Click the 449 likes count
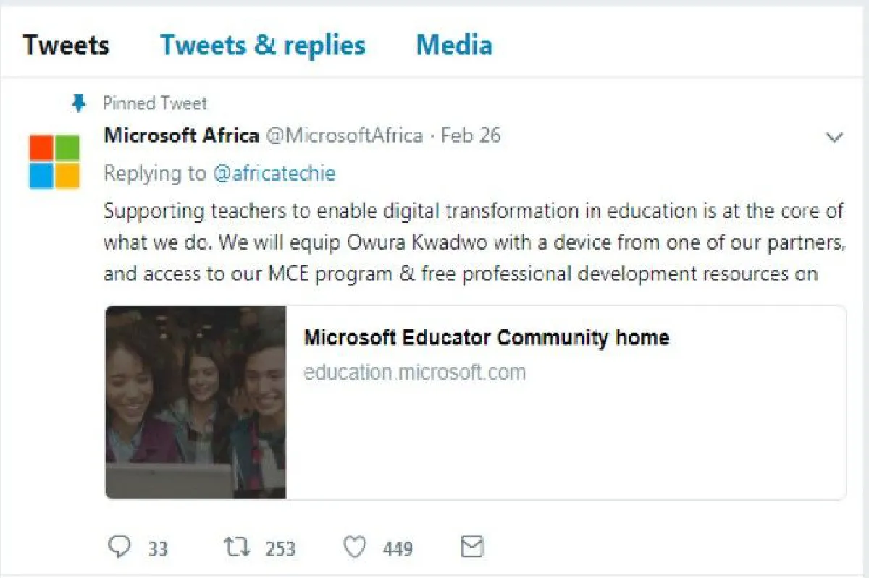Screen dimensions: 869x578 [398, 548]
